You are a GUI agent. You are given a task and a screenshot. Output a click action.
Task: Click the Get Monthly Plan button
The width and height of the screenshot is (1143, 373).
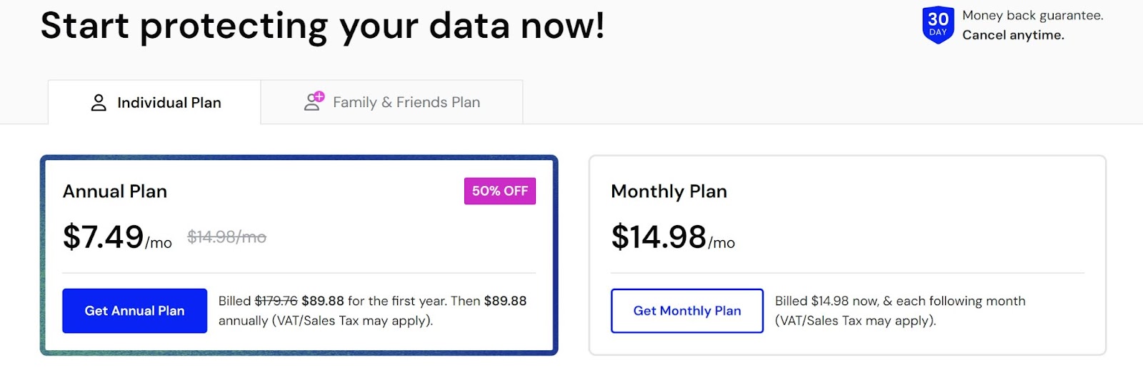[687, 311]
